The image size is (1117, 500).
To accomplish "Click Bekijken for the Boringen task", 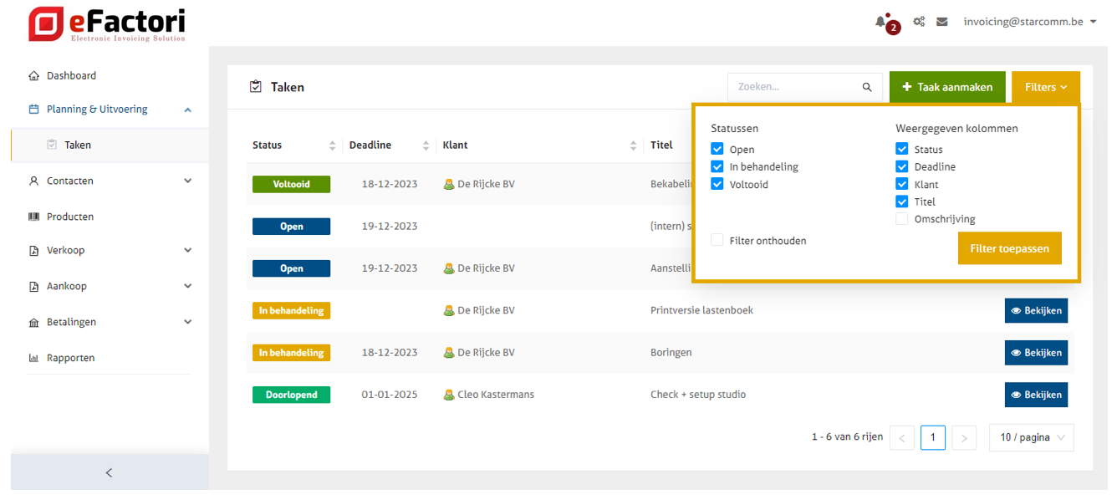I will pos(1036,353).
